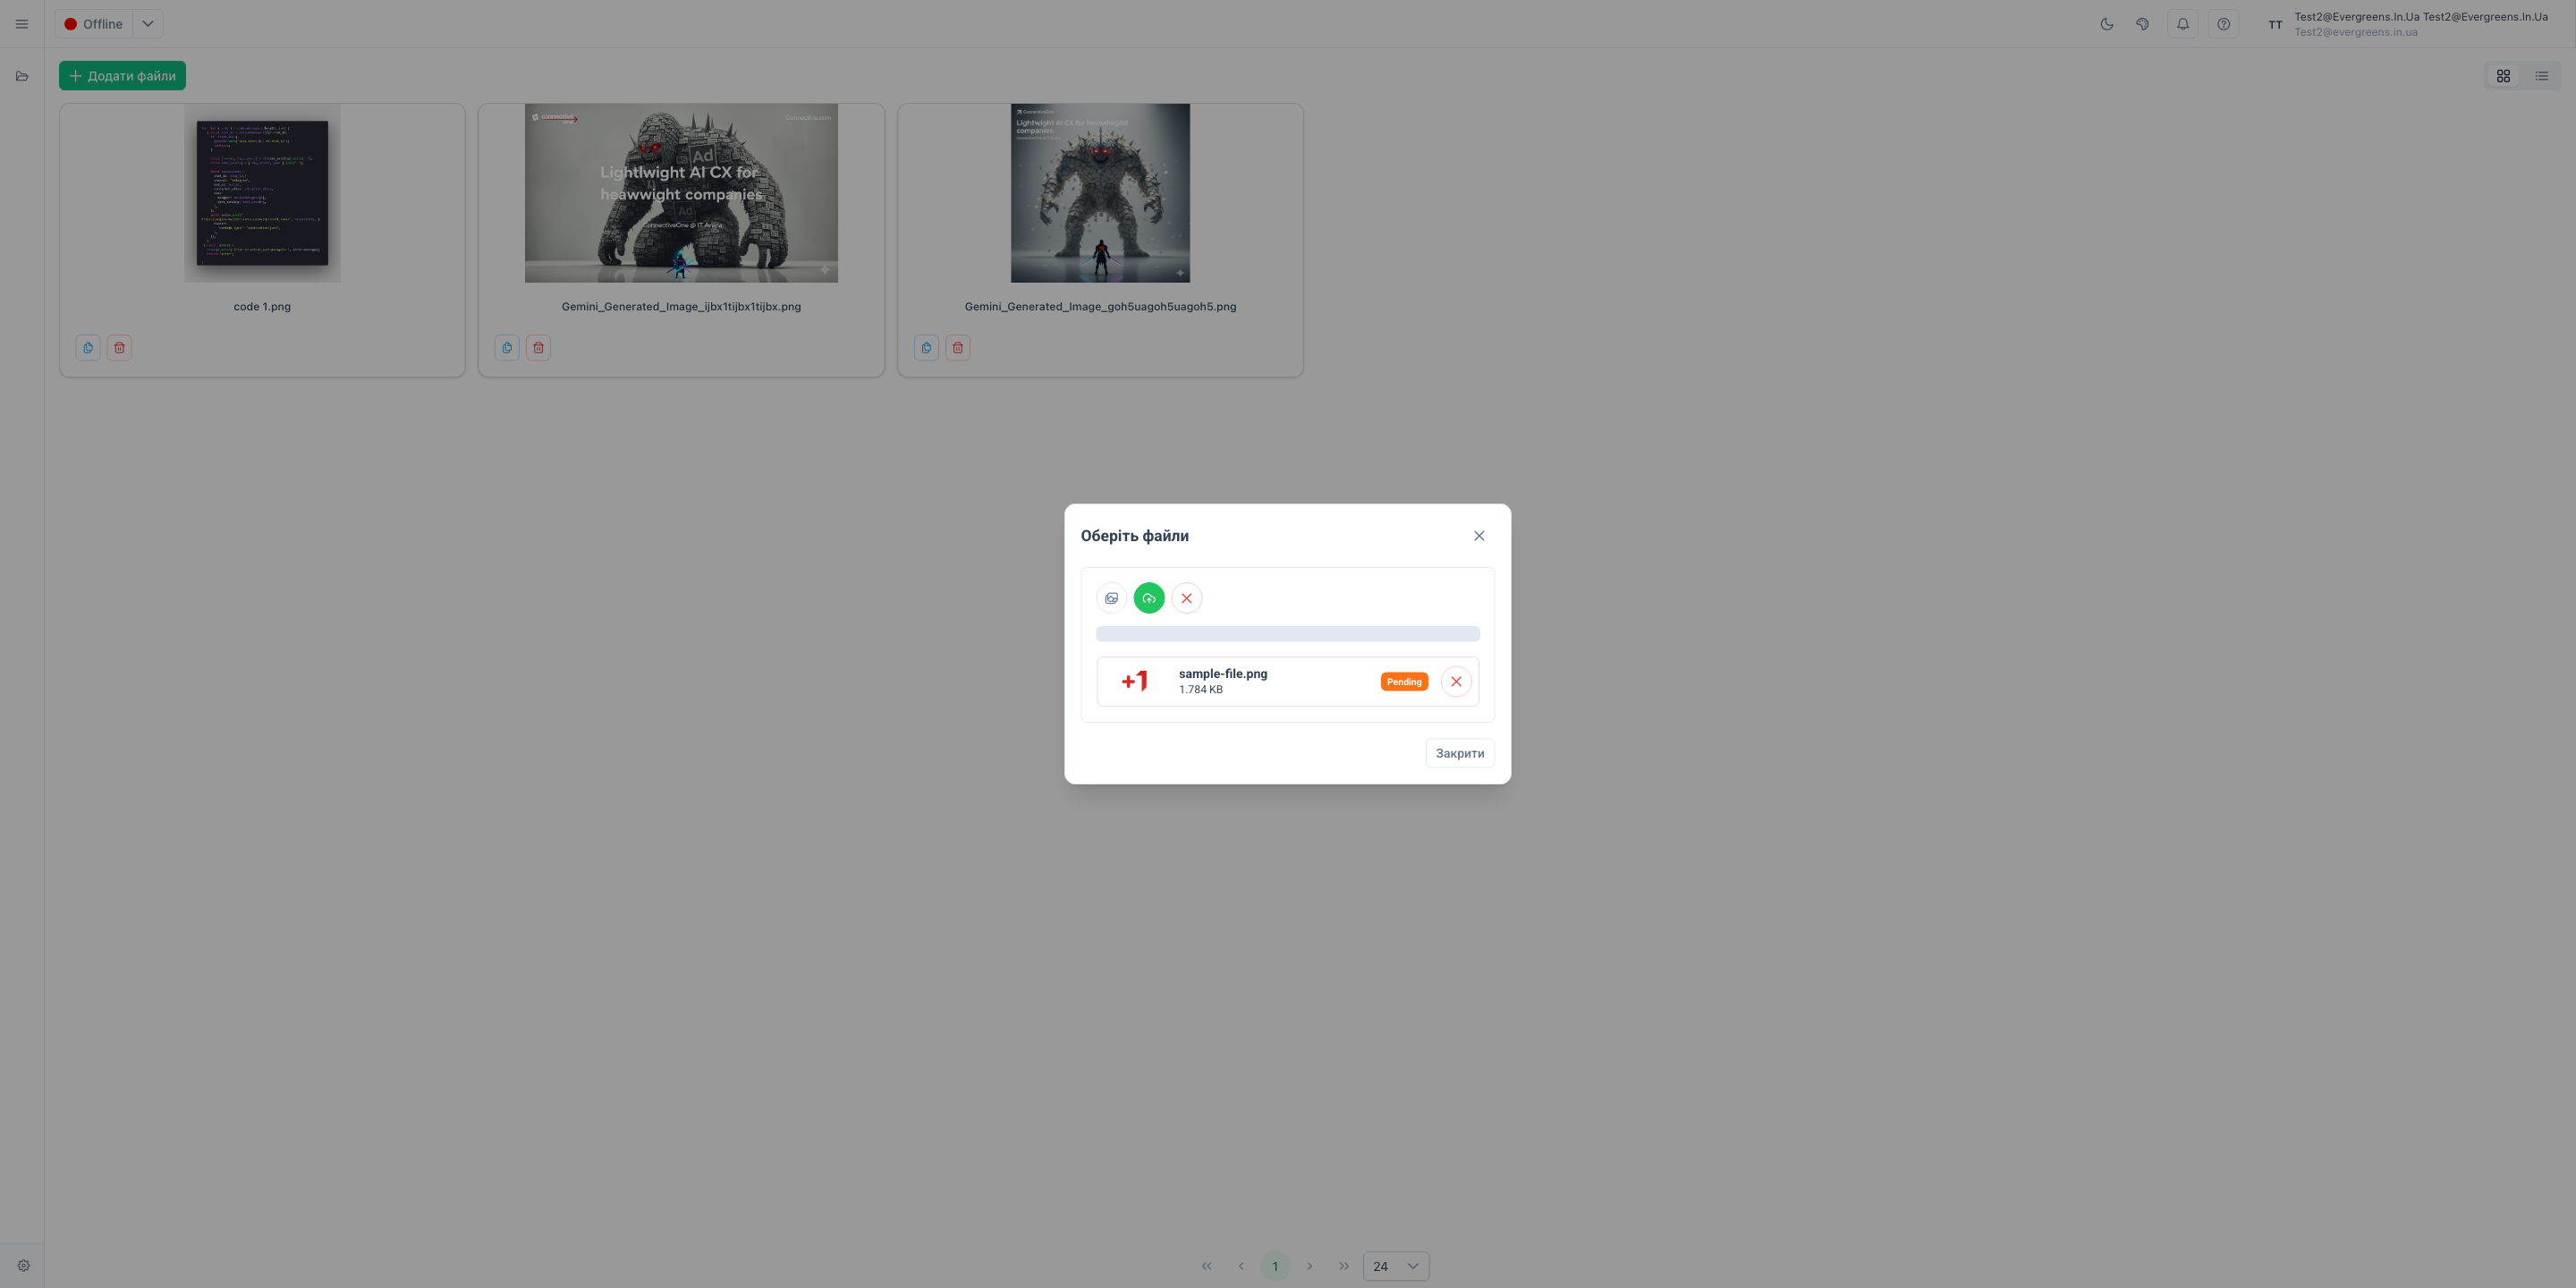Open the sidebar hamburger menu

[x=21, y=23]
